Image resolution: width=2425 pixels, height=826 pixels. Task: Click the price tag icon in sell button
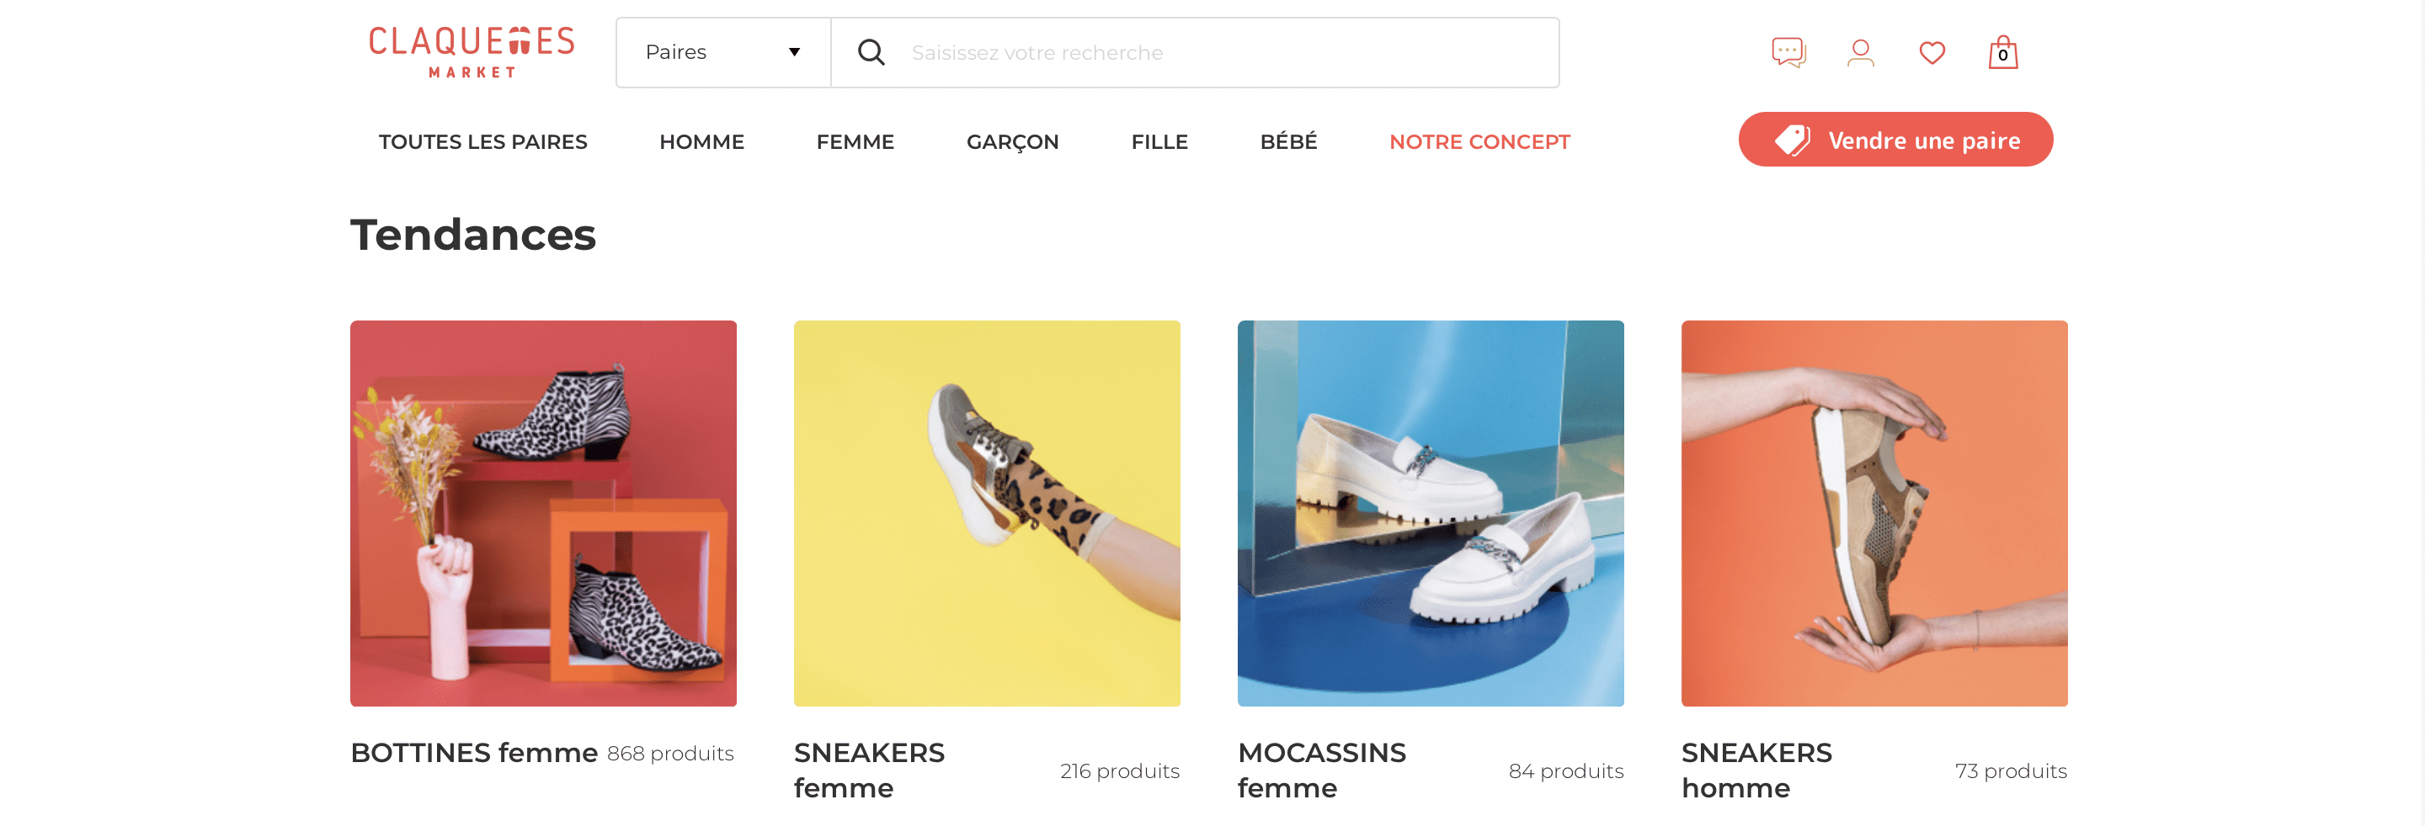click(x=1793, y=140)
